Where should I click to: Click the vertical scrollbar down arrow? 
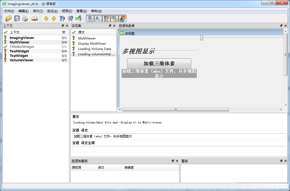286,105
